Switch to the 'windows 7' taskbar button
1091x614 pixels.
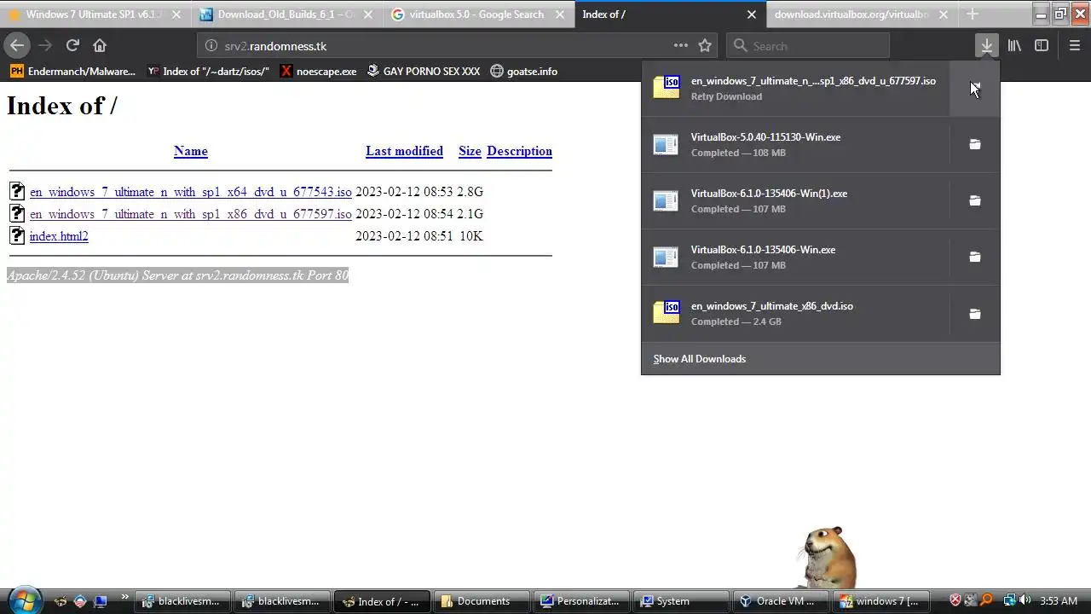882,601
